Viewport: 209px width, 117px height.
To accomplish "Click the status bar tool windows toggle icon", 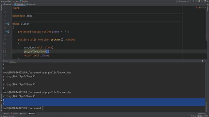I will [x=1, y=116].
